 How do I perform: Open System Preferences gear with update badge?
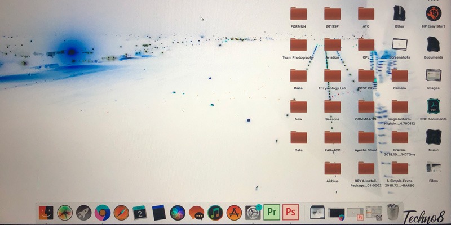tap(253, 213)
